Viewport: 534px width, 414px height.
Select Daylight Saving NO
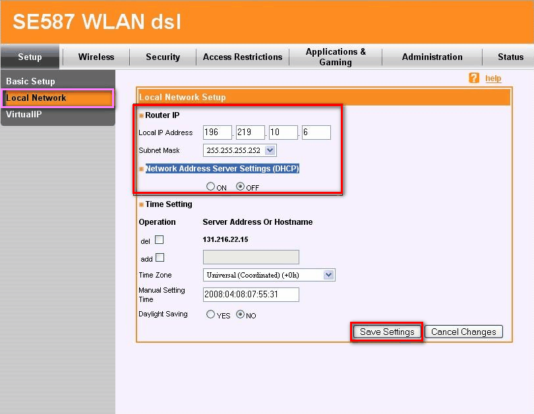(x=240, y=314)
